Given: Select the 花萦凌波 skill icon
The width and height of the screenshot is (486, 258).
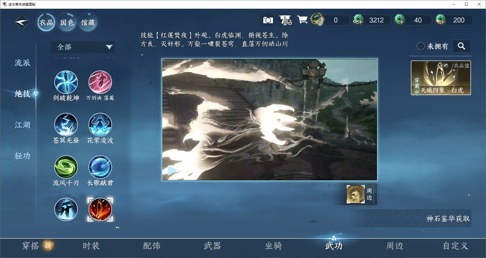Looking at the screenshot, I should tap(100, 125).
